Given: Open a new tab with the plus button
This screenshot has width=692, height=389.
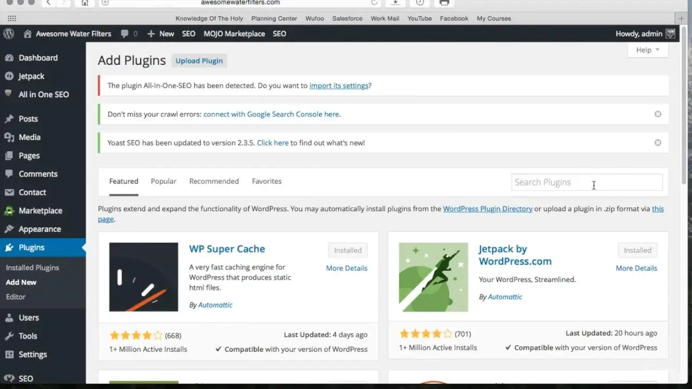Looking at the screenshot, I should coord(681,18).
